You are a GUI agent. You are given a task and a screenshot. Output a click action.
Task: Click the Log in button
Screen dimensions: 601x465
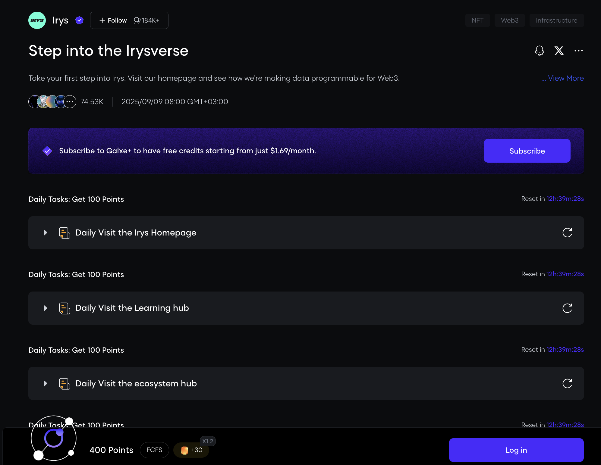516,450
